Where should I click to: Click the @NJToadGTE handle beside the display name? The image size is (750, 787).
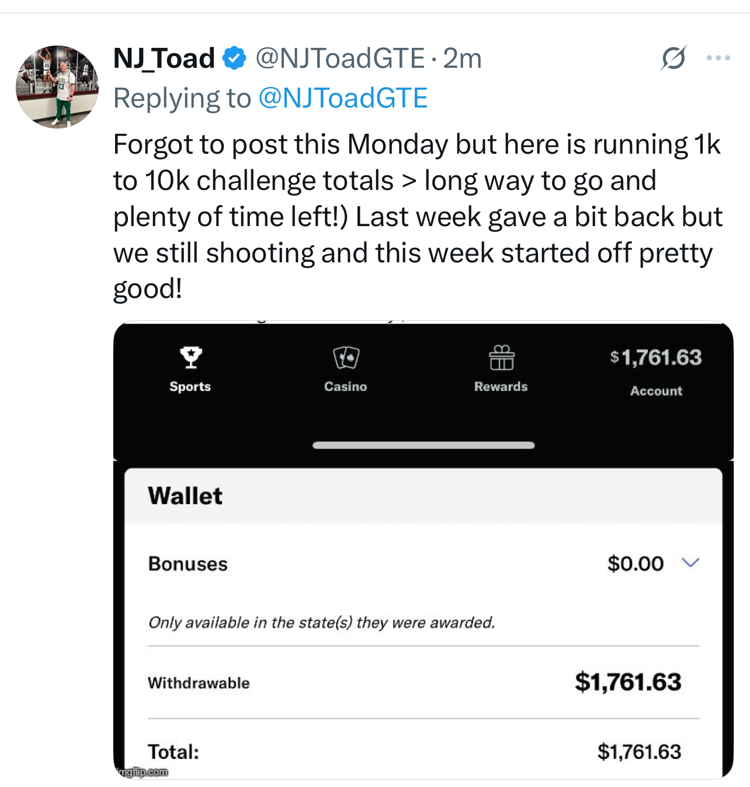click(340, 58)
